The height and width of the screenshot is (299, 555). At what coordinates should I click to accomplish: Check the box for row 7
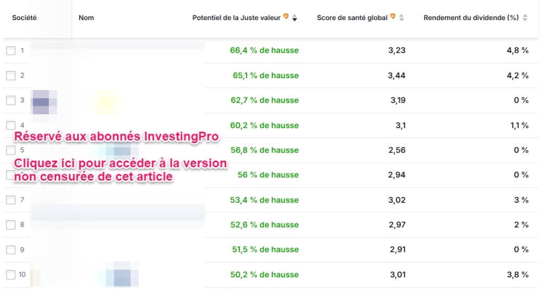(11, 200)
